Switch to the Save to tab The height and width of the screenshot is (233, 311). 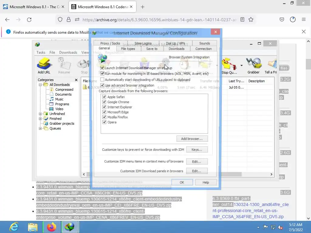[x=152, y=49]
